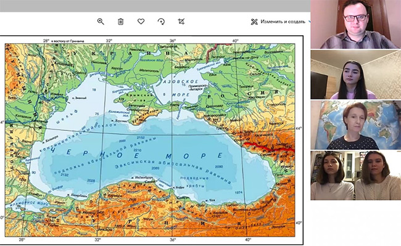
Task: Add to favorites with the heart icon
Action: point(141,22)
